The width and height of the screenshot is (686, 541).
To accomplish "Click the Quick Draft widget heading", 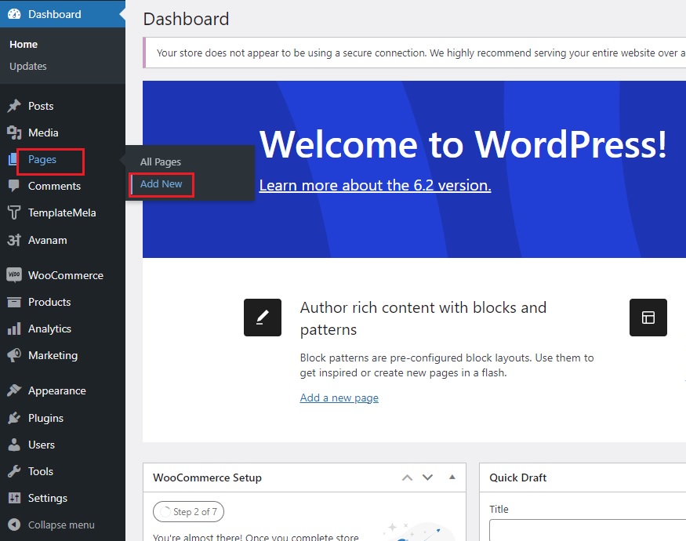I will [x=518, y=477].
